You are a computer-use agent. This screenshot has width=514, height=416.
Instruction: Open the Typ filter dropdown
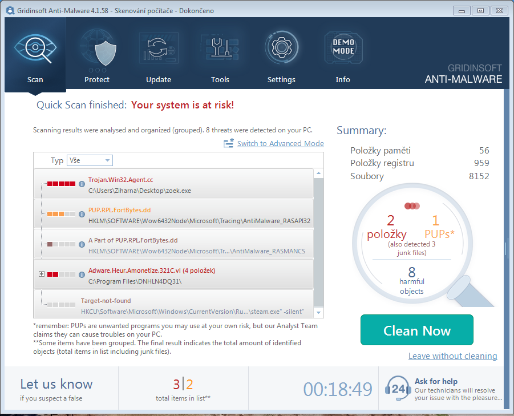[x=90, y=160]
